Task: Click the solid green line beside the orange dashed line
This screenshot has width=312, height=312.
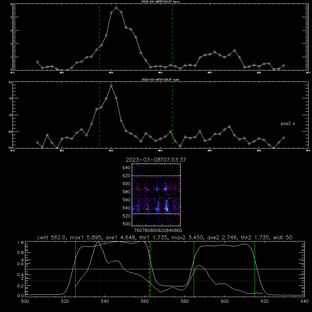Action: coord(150,269)
